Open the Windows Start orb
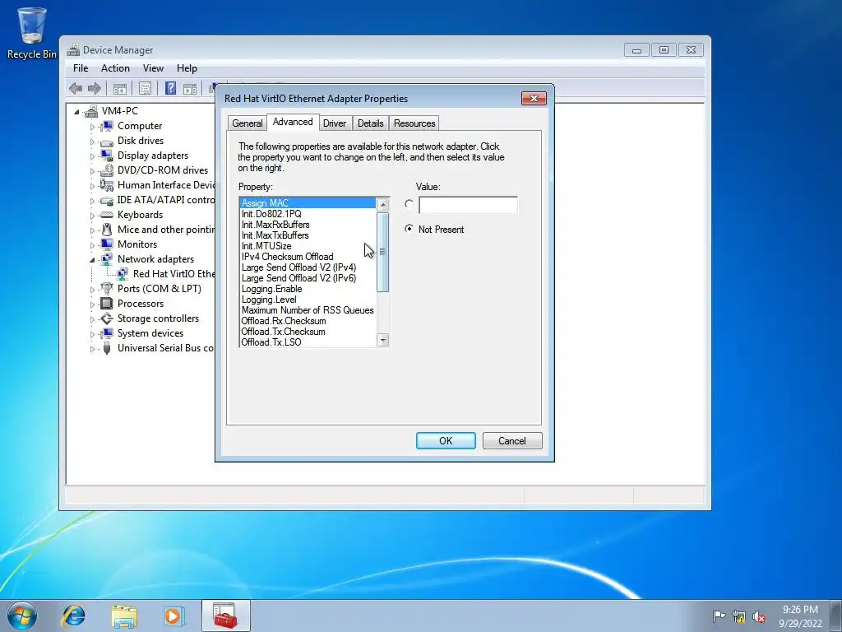The height and width of the screenshot is (632, 842). coord(22,616)
